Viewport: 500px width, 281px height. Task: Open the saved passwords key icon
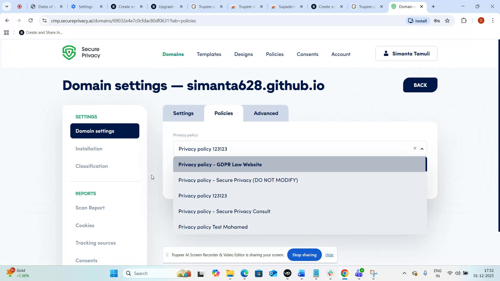(x=437, y=21)
